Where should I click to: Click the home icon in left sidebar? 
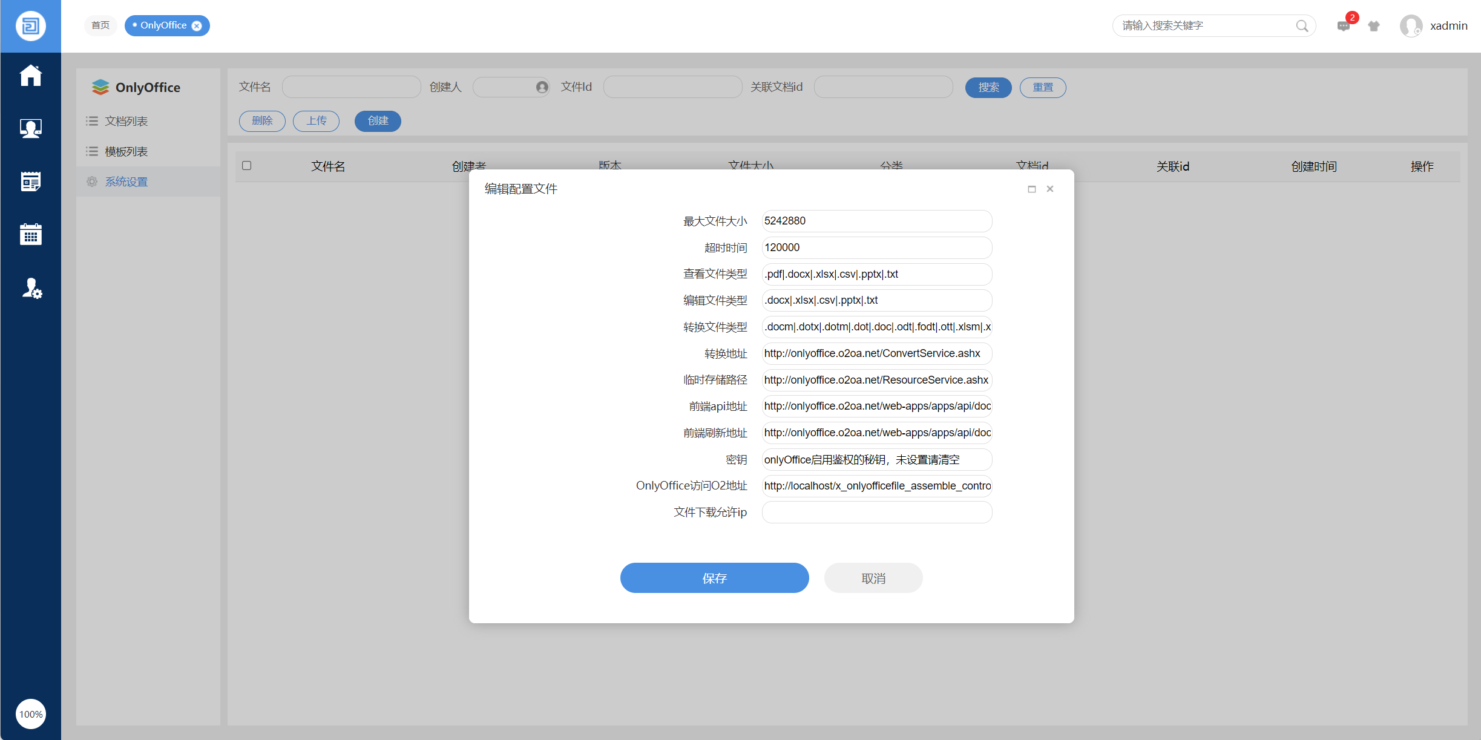(30, 76)
